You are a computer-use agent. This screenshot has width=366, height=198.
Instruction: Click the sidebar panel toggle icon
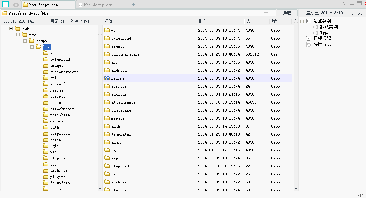tap(5, 4)
